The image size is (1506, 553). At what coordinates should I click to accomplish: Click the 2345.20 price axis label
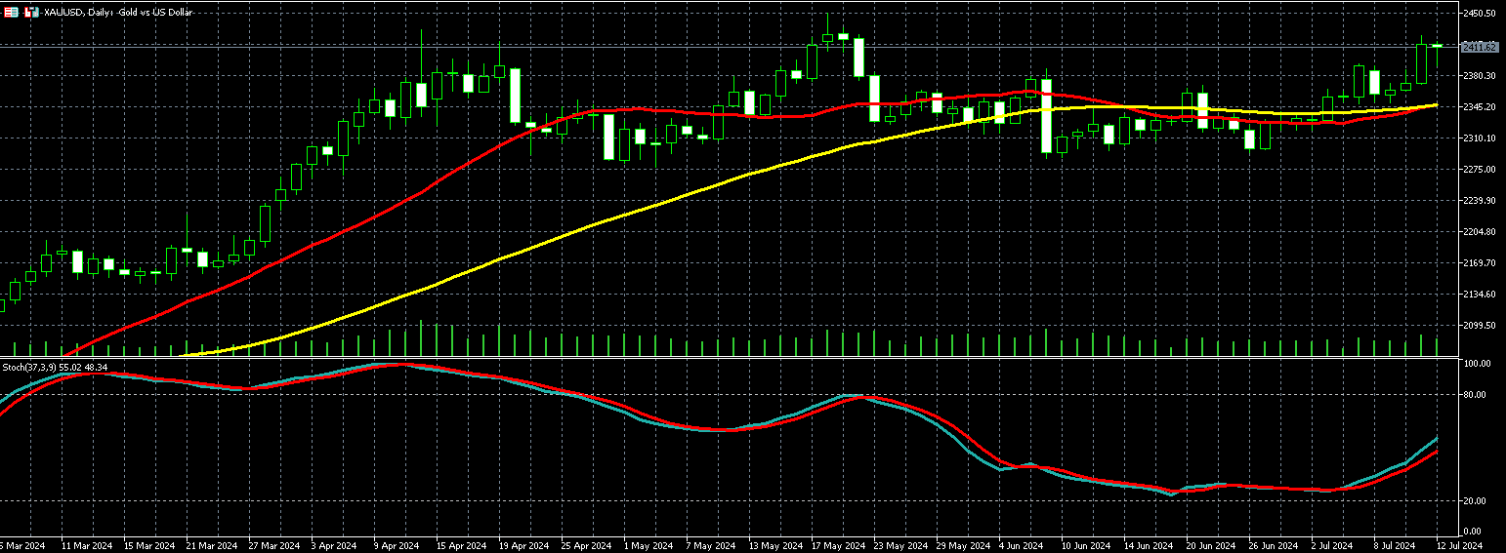pos(1481,106)
